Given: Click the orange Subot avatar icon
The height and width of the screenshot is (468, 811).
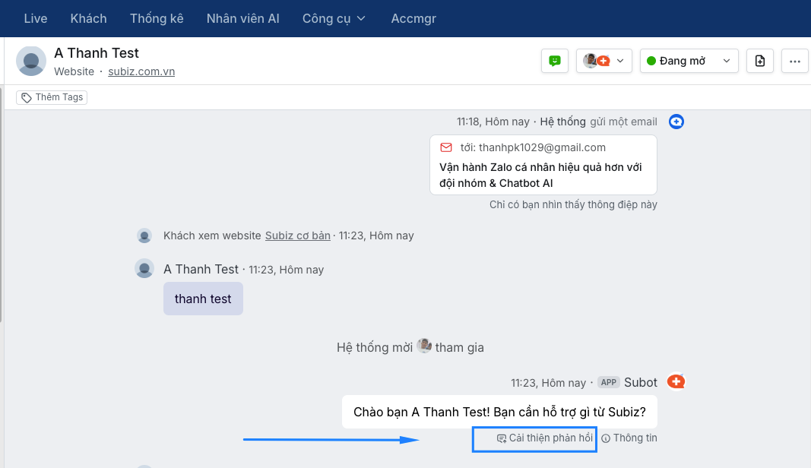Looking at the screenshot, I should pyautogui.click(x=676, y=381).
